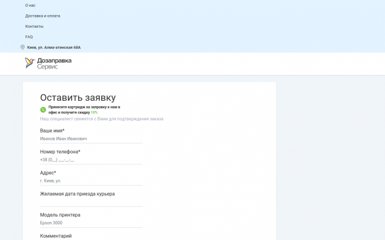Click the Ваше имя* label
Screen dimensions: 385x240
52,131
